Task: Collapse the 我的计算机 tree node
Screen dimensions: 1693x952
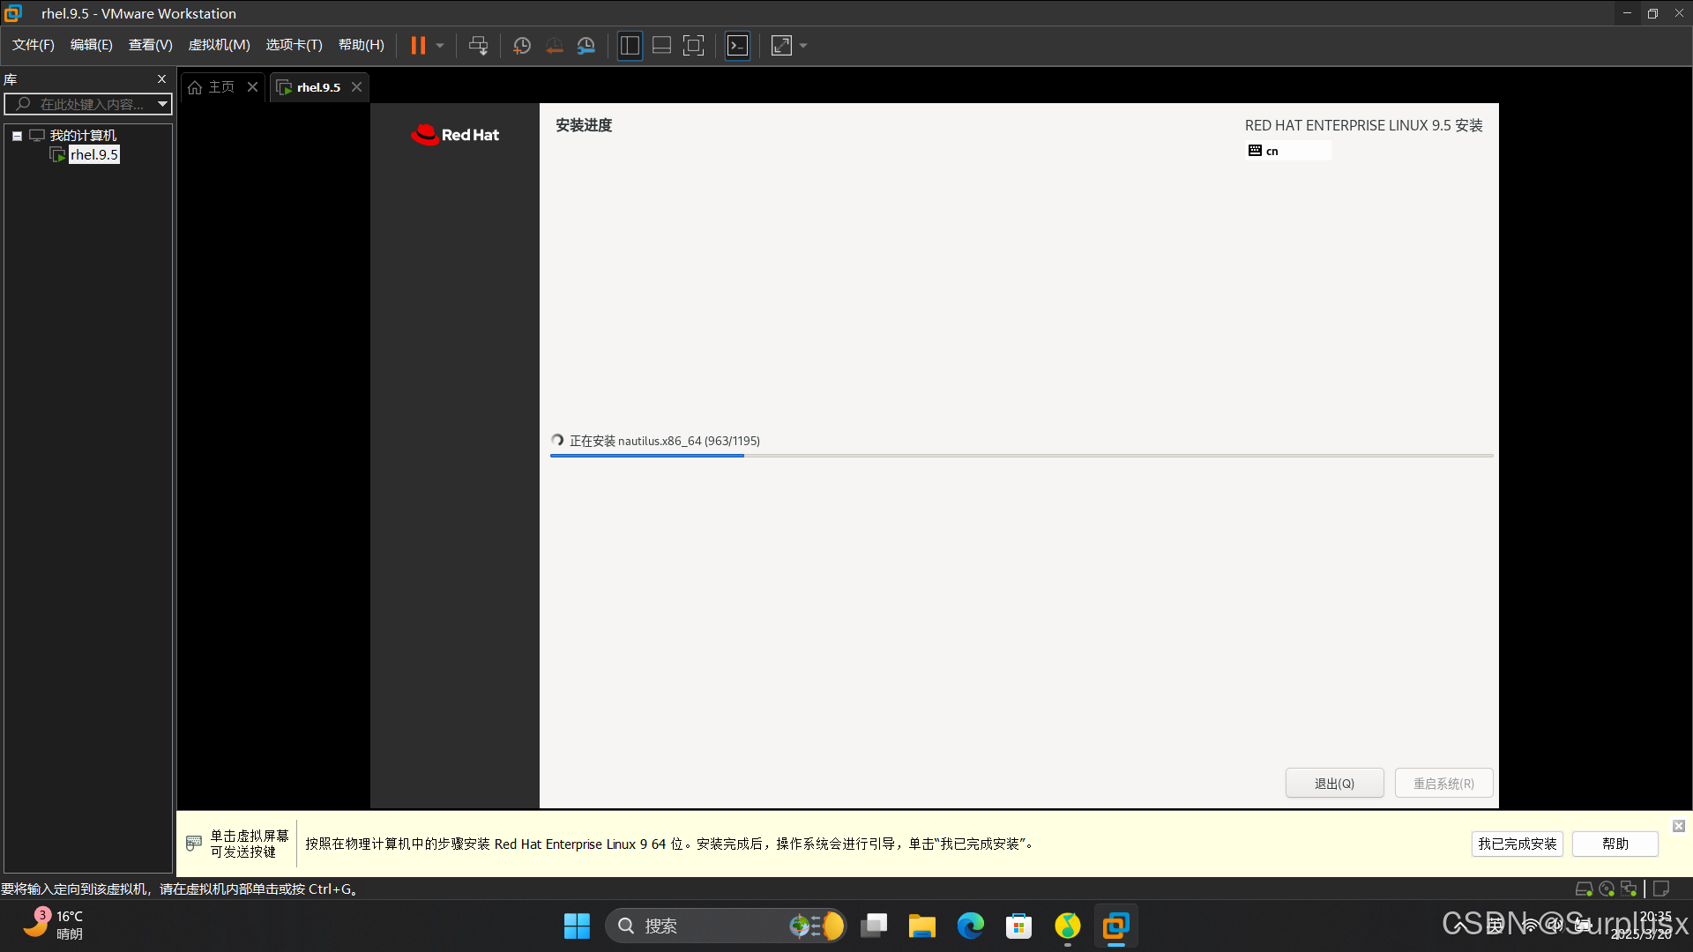Action: [17, 136]
